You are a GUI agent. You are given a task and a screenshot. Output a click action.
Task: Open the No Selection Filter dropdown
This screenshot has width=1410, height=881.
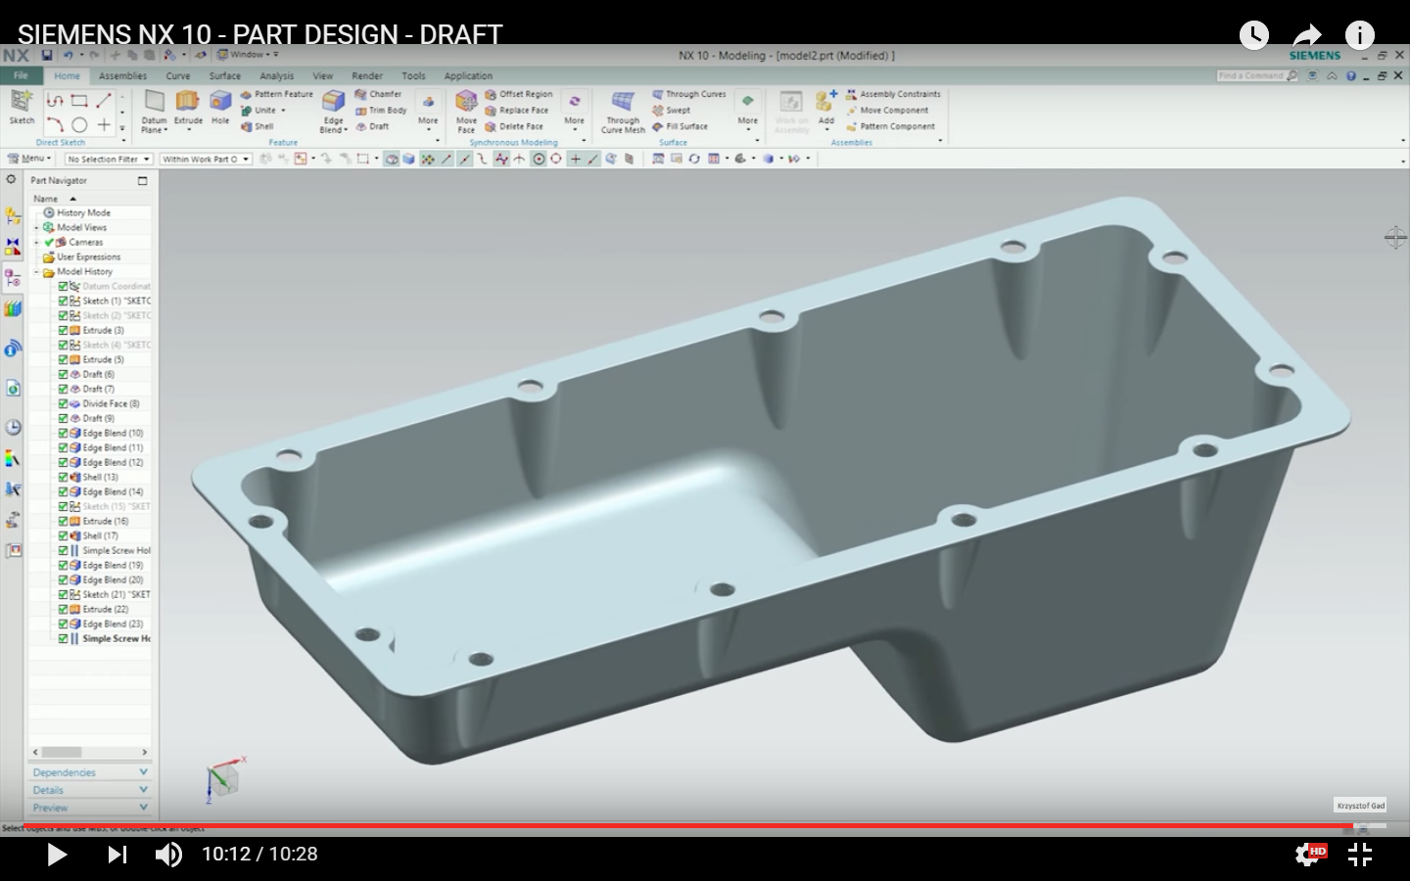click(x=108, y=159)
